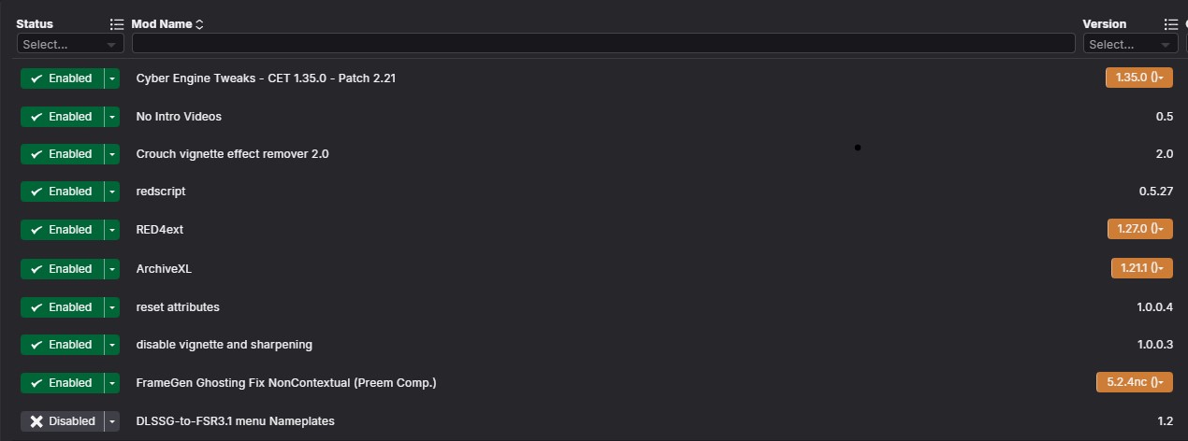
Task: Click the 5.2.4nc version badge
Action: coord(1134,382)
